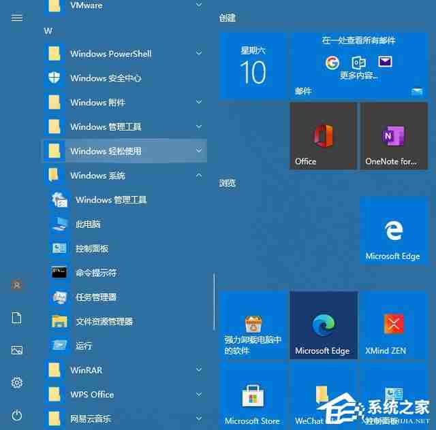436x430 pixels.
Task: Open the Office tile
Action: tap(323, 136)
